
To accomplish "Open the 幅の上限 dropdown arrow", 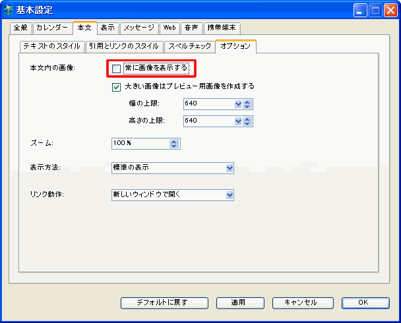I will (237, 104).
